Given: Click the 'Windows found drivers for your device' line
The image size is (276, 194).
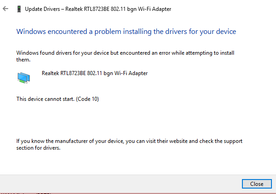Looking at the screenshot, I should pyautogui.click(x=125, y=53).
